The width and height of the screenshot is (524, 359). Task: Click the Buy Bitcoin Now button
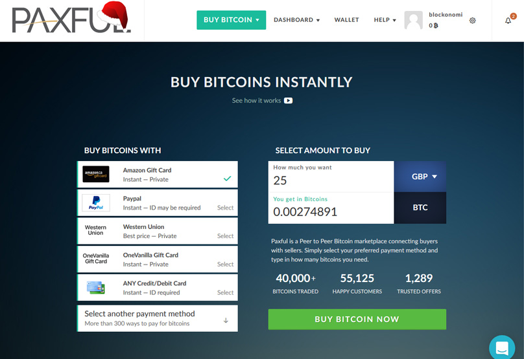point(357,320)
